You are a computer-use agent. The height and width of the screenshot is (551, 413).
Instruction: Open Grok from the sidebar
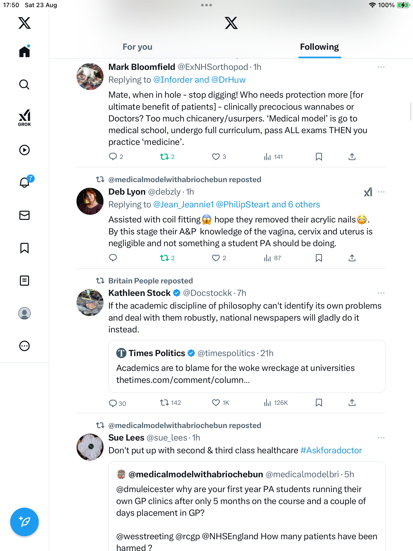pos(24,118)
